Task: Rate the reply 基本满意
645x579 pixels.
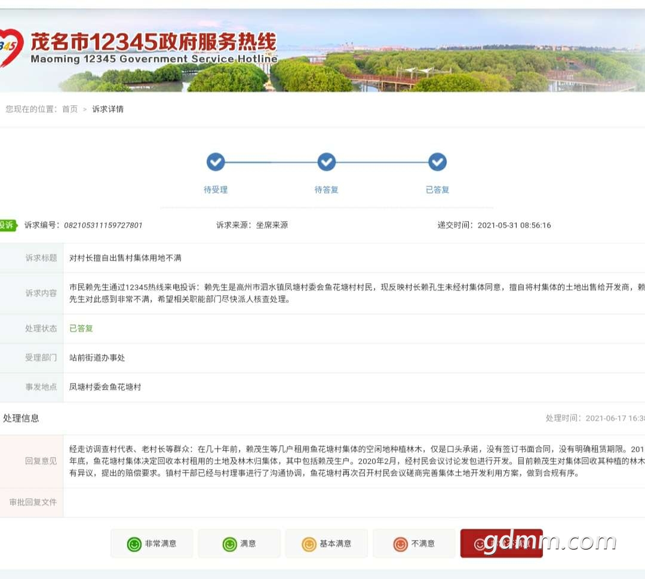Action: point(327,544)
